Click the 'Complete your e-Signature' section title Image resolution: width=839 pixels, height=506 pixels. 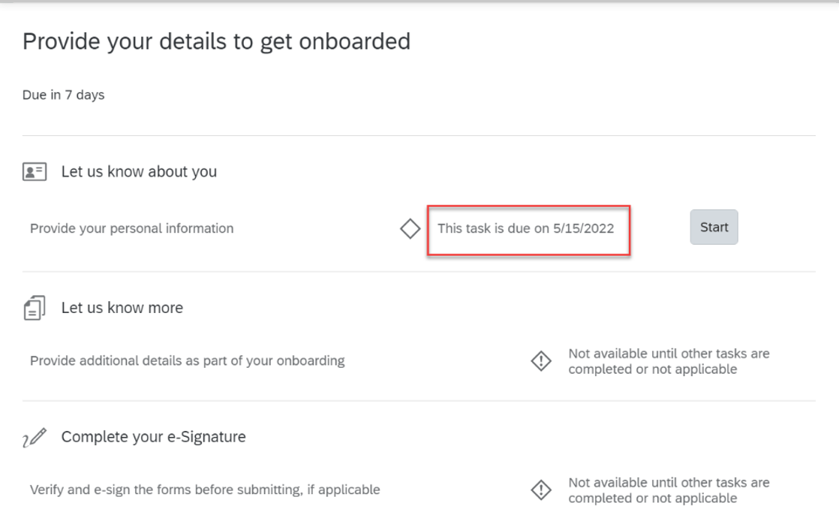[x=154, y=437]
